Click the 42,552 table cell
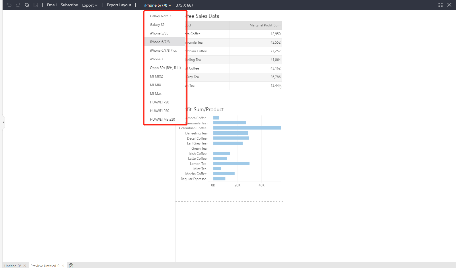Image resolution: width=456 pixels, height=268 pixels. (x=256, y=43)
